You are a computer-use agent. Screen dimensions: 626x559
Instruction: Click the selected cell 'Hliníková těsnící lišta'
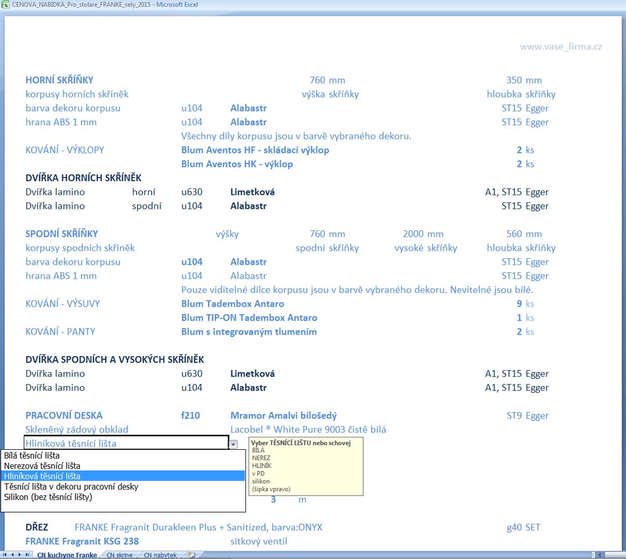(x=126, y=443)
